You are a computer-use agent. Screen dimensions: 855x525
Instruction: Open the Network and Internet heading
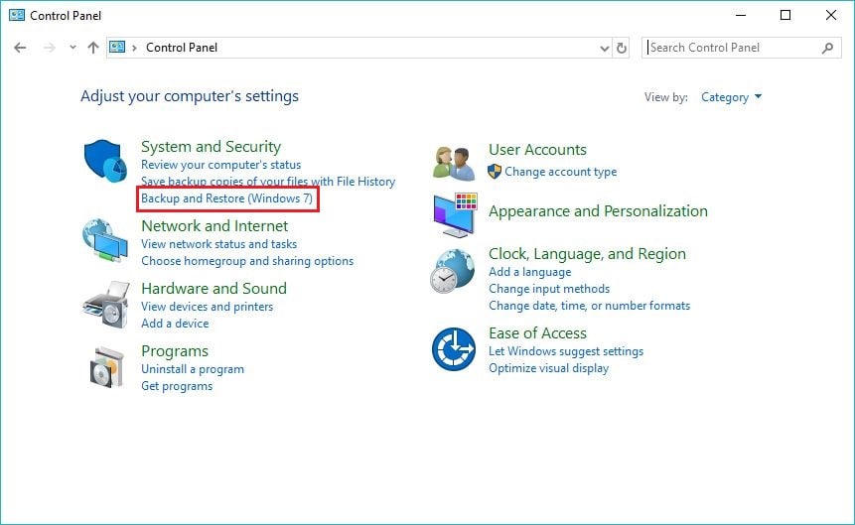pyautogui.click(x=214, y=226)
